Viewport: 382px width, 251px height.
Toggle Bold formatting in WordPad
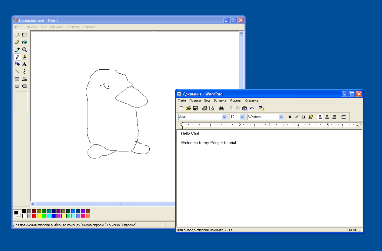(290, 117)
